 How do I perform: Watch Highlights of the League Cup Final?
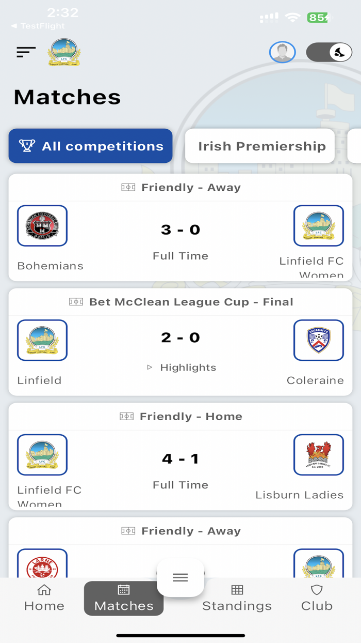click(188, 367)
